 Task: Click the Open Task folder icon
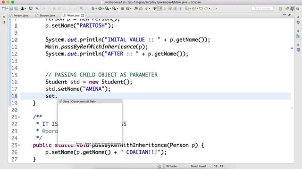coord(141,8)
